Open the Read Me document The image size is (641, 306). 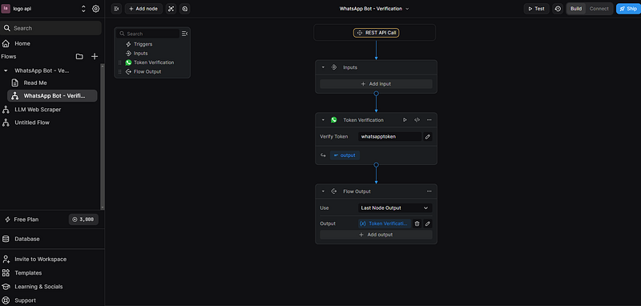coord(35,83)
